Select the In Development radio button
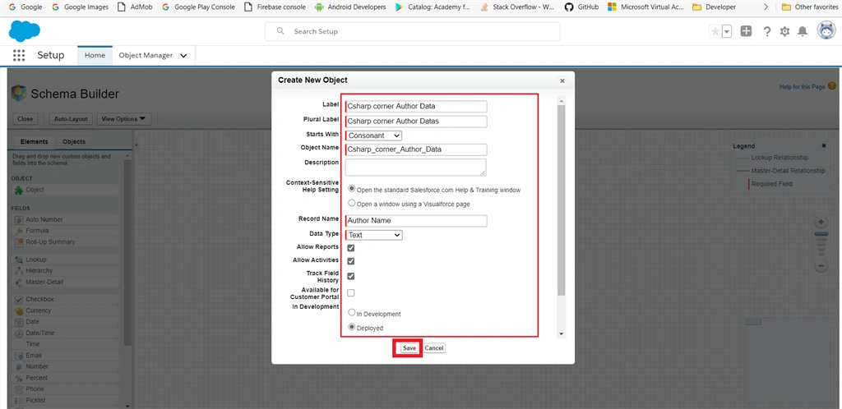This screenshot has width=842, height=409. [x=352, y=313]
